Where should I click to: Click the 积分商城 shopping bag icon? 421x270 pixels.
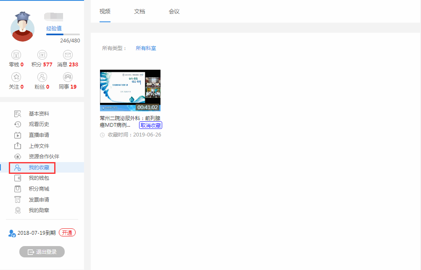coord(18,189)
